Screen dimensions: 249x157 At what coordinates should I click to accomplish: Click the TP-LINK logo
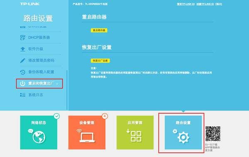[30, 4]
